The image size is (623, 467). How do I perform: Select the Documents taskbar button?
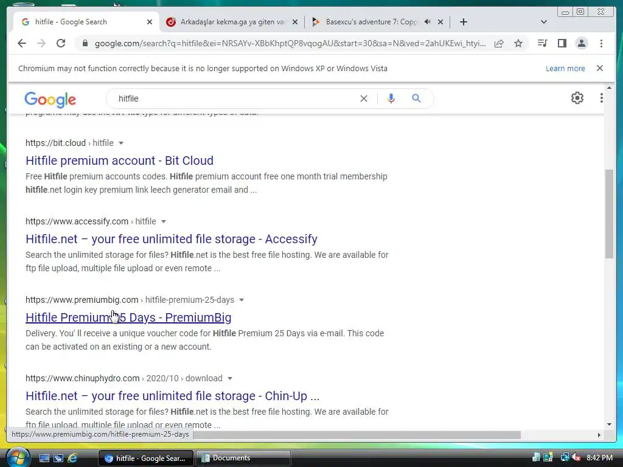tap(243, 458)
